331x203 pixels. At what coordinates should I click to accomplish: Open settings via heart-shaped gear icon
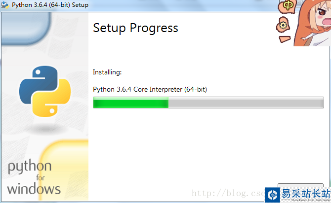pos(283,25)
